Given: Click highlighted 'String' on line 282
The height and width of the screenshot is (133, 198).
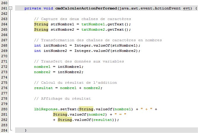Looking at the screenshot, I should [65, 120].
